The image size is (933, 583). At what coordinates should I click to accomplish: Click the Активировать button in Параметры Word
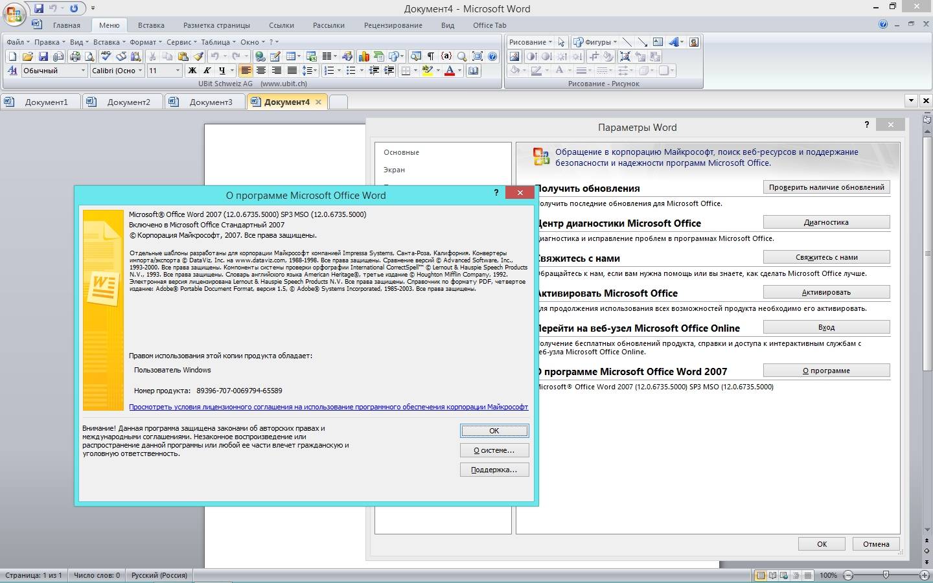click(826, 292)
